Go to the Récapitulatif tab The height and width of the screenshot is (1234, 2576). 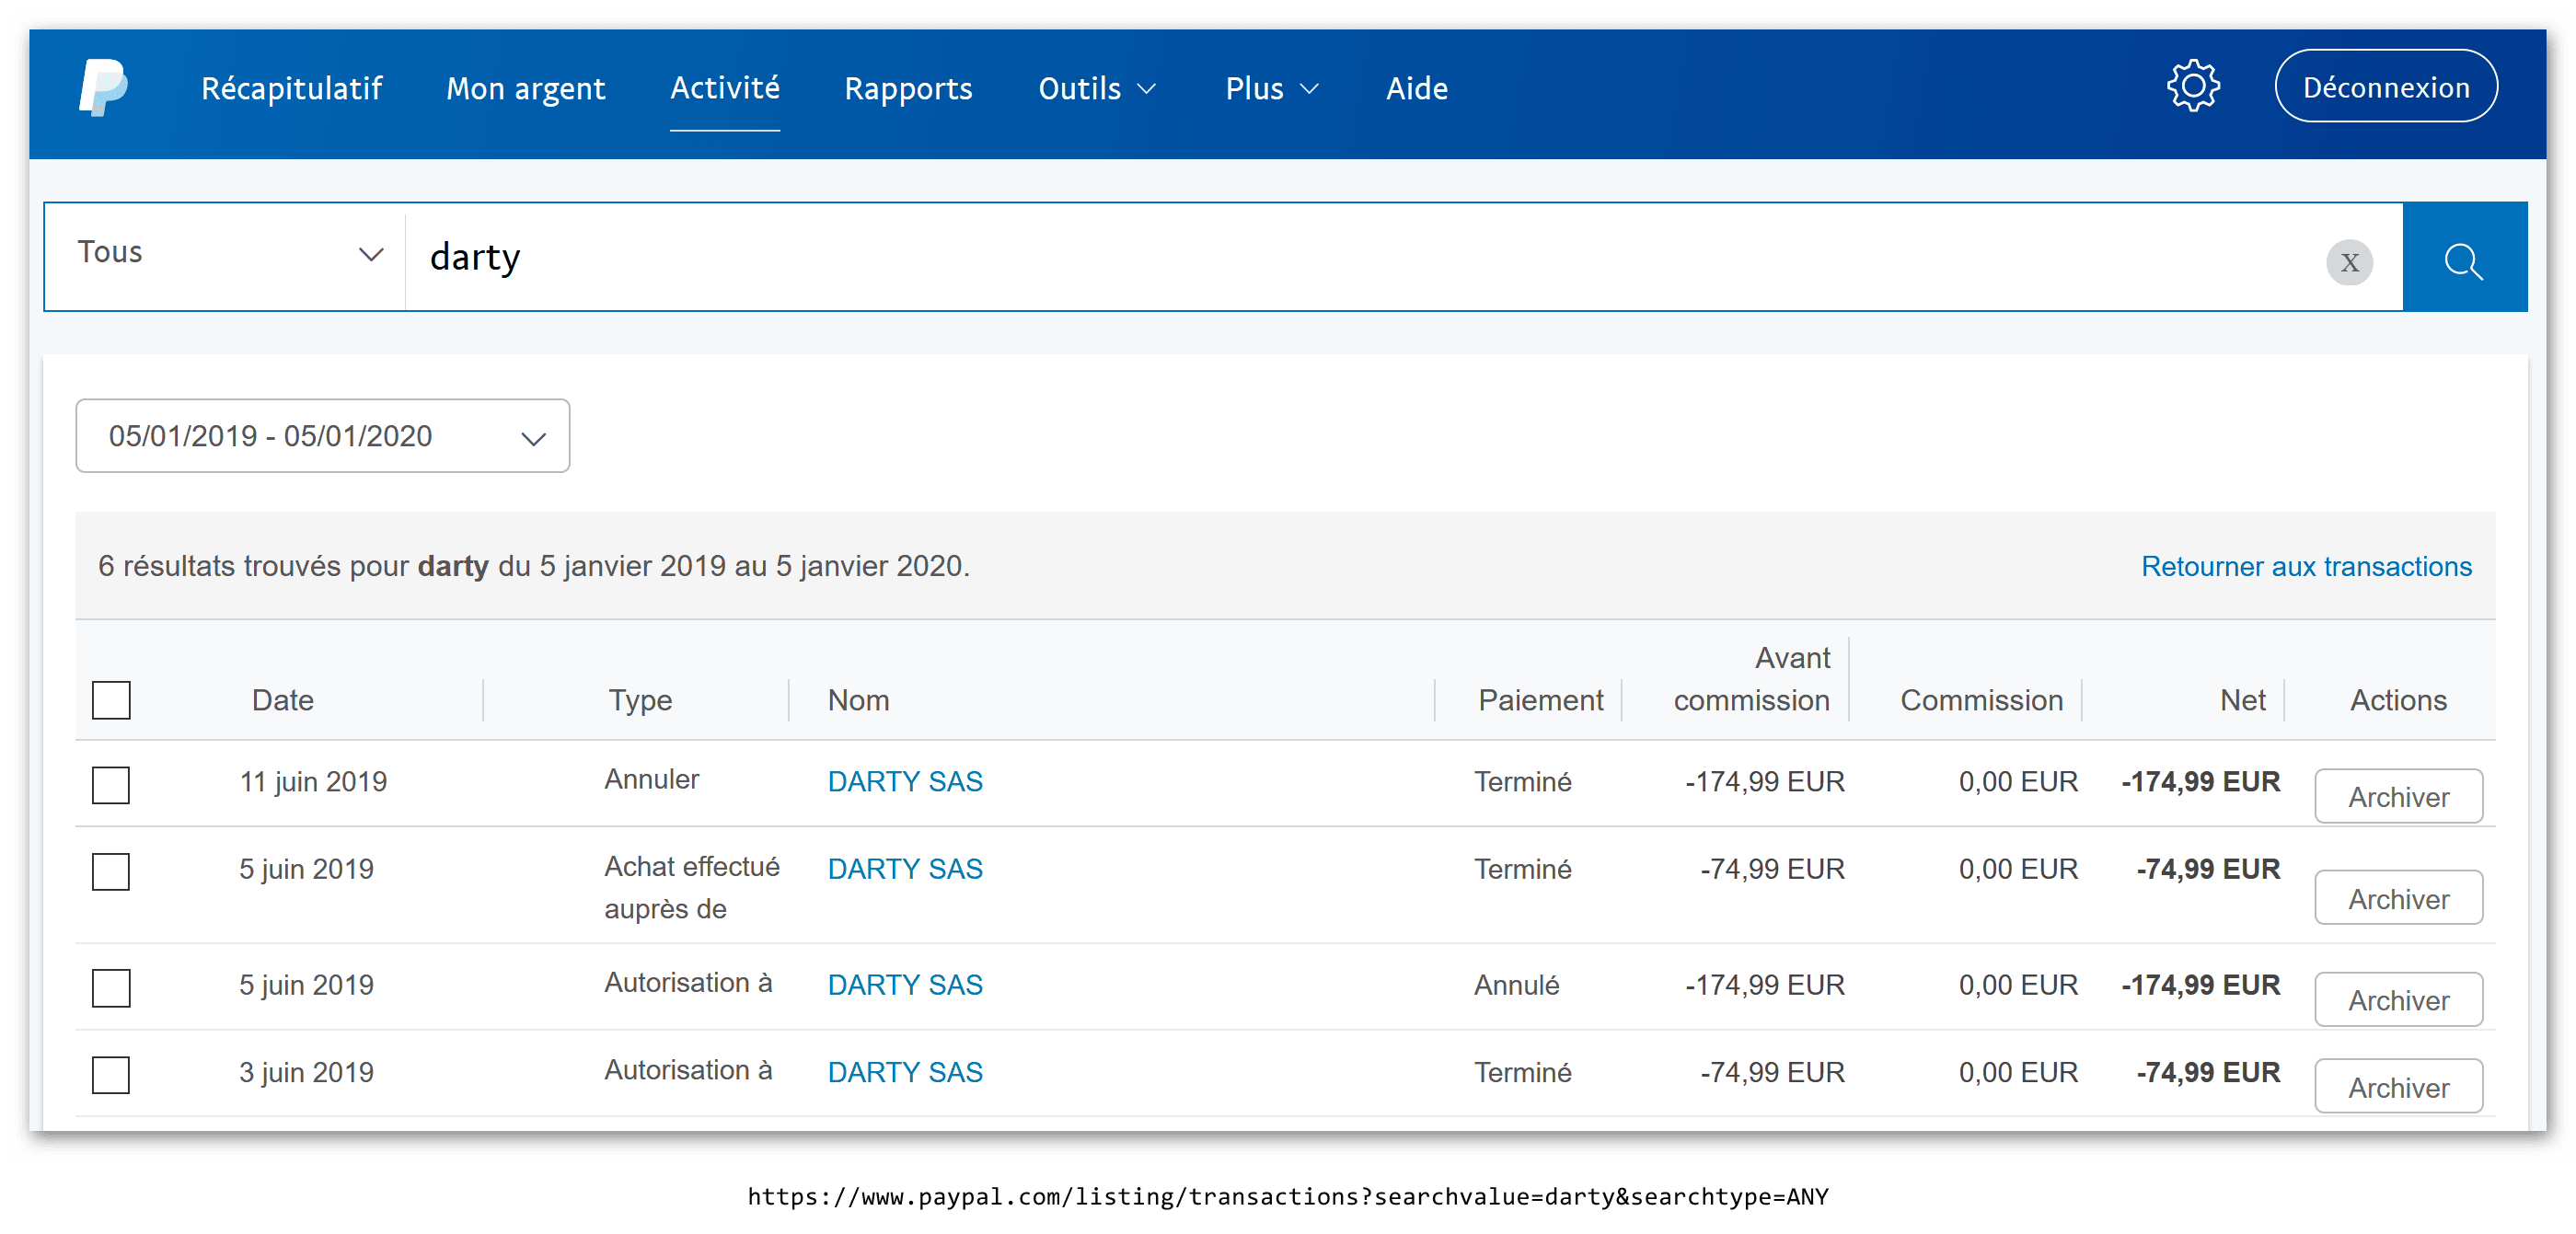291,88
